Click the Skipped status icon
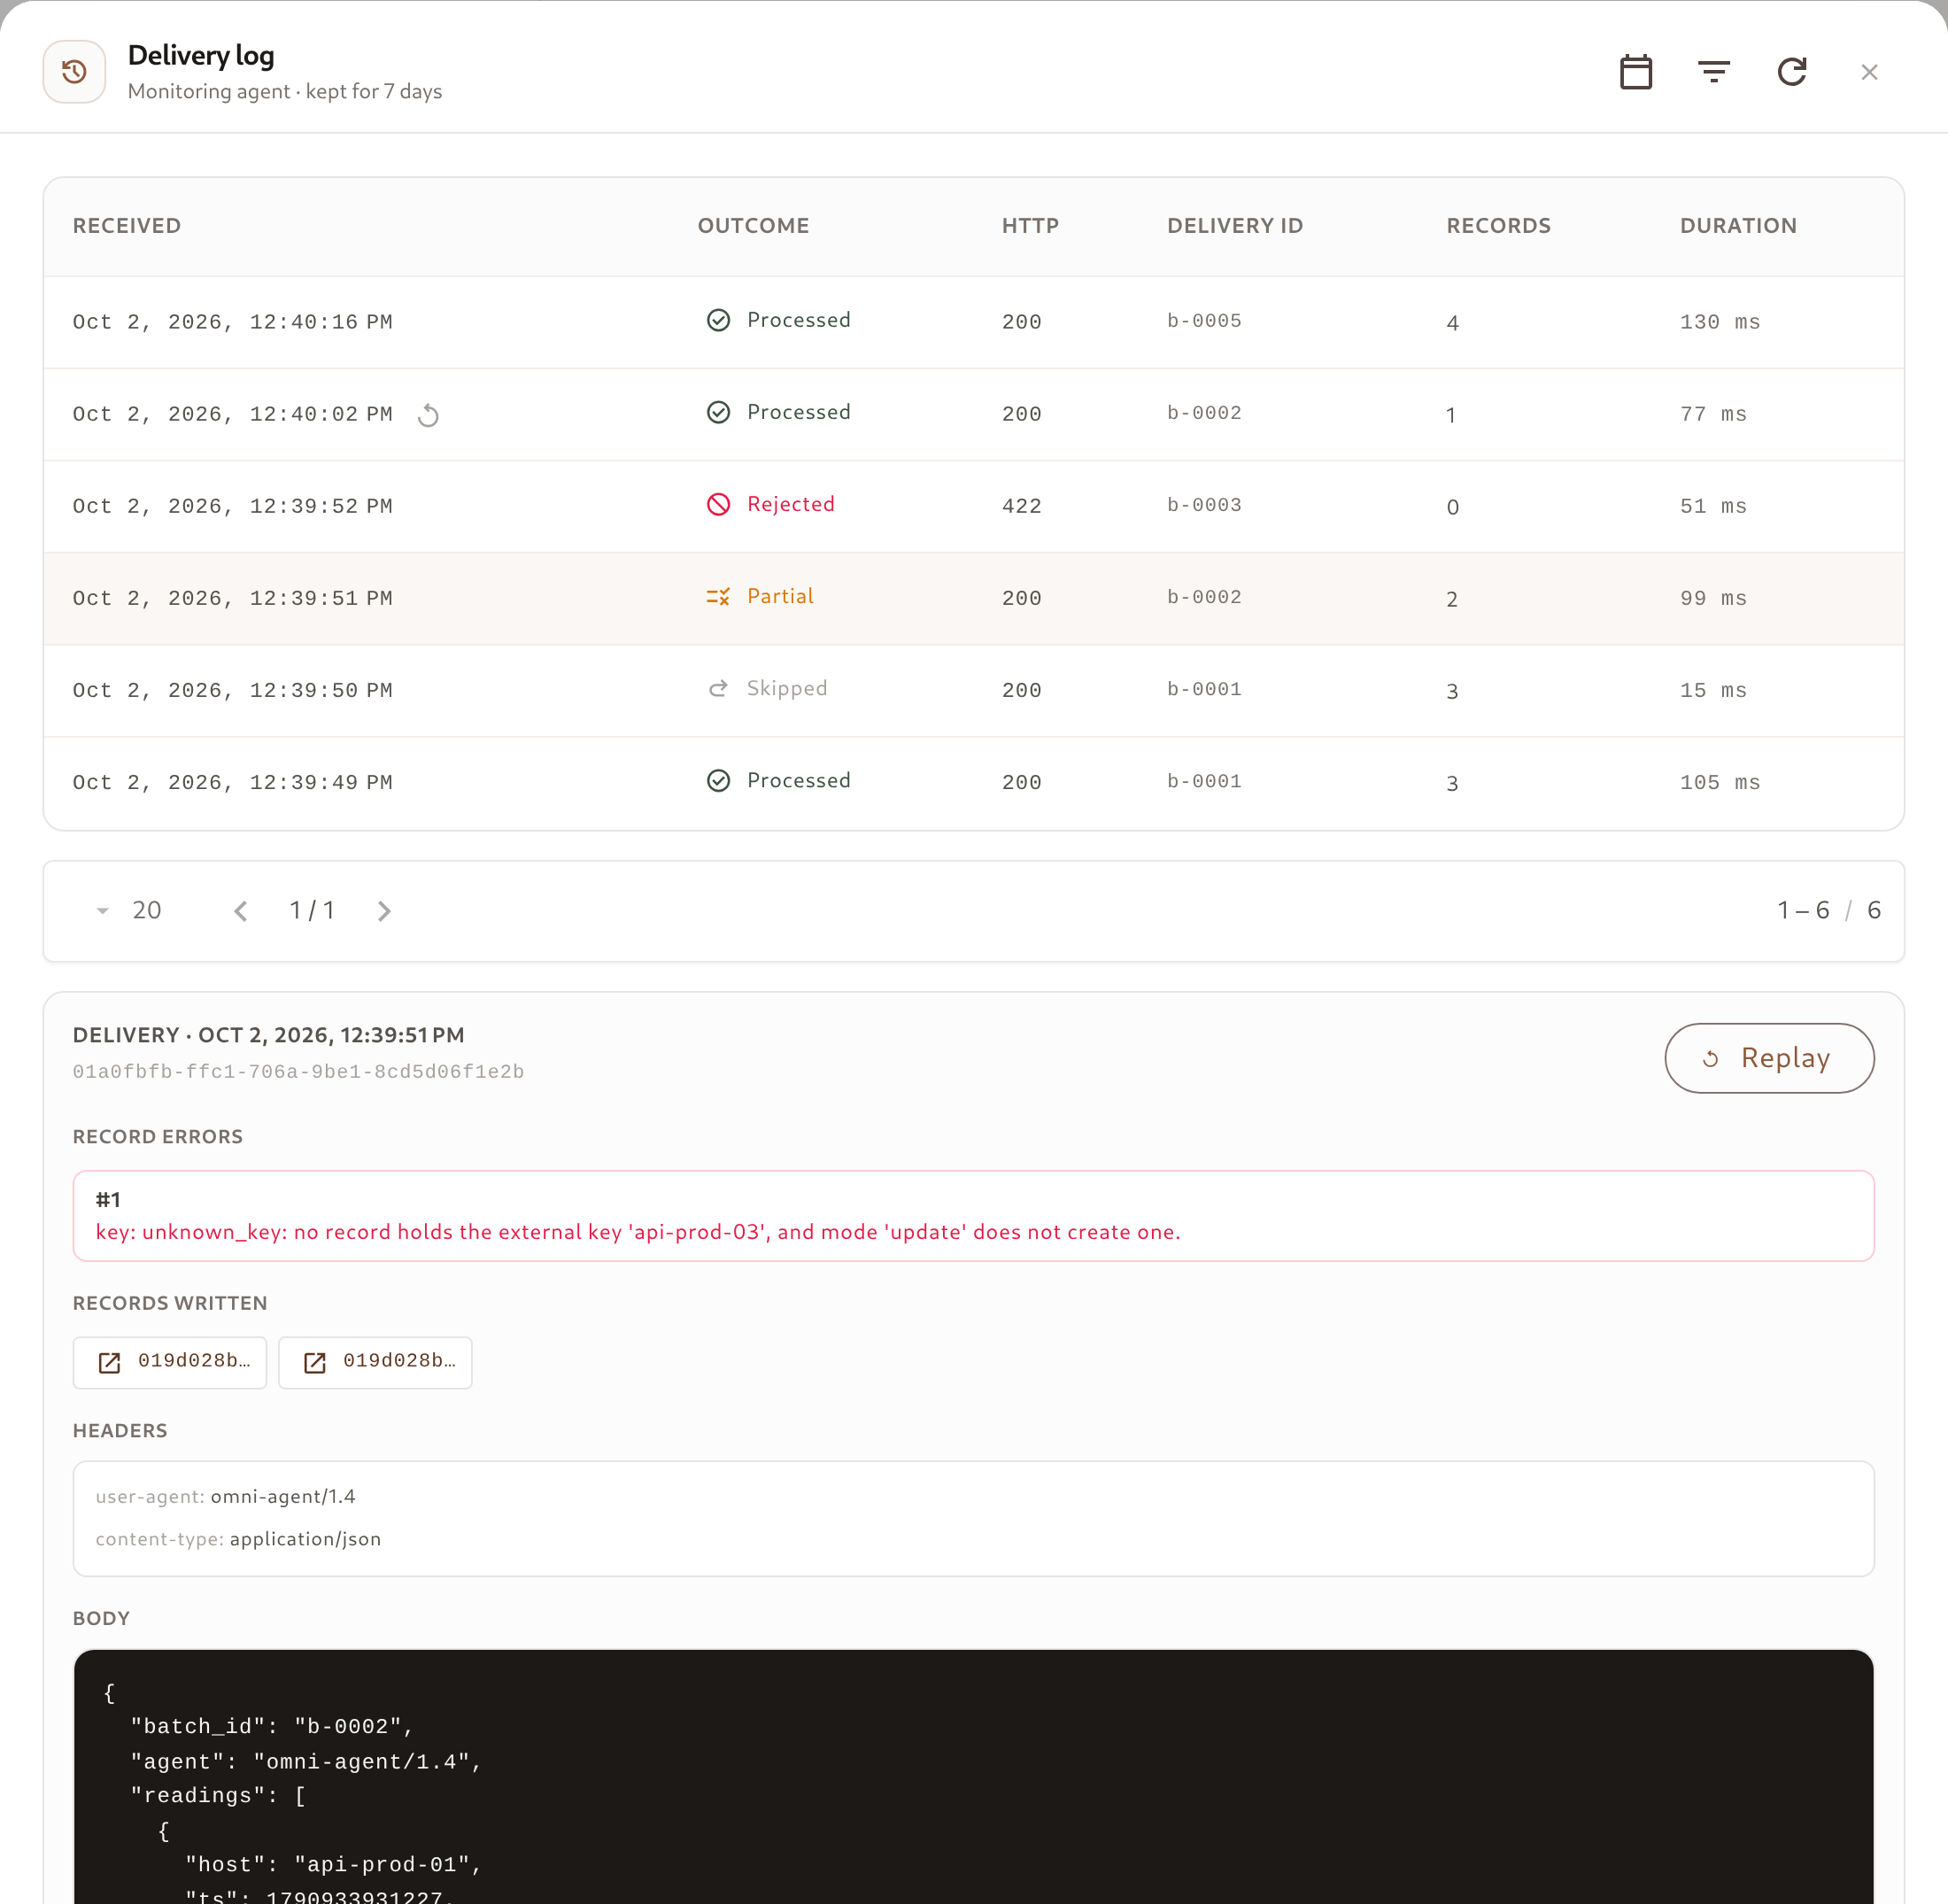 point(718,689)
